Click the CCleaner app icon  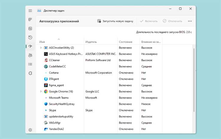tap(46, 60)
